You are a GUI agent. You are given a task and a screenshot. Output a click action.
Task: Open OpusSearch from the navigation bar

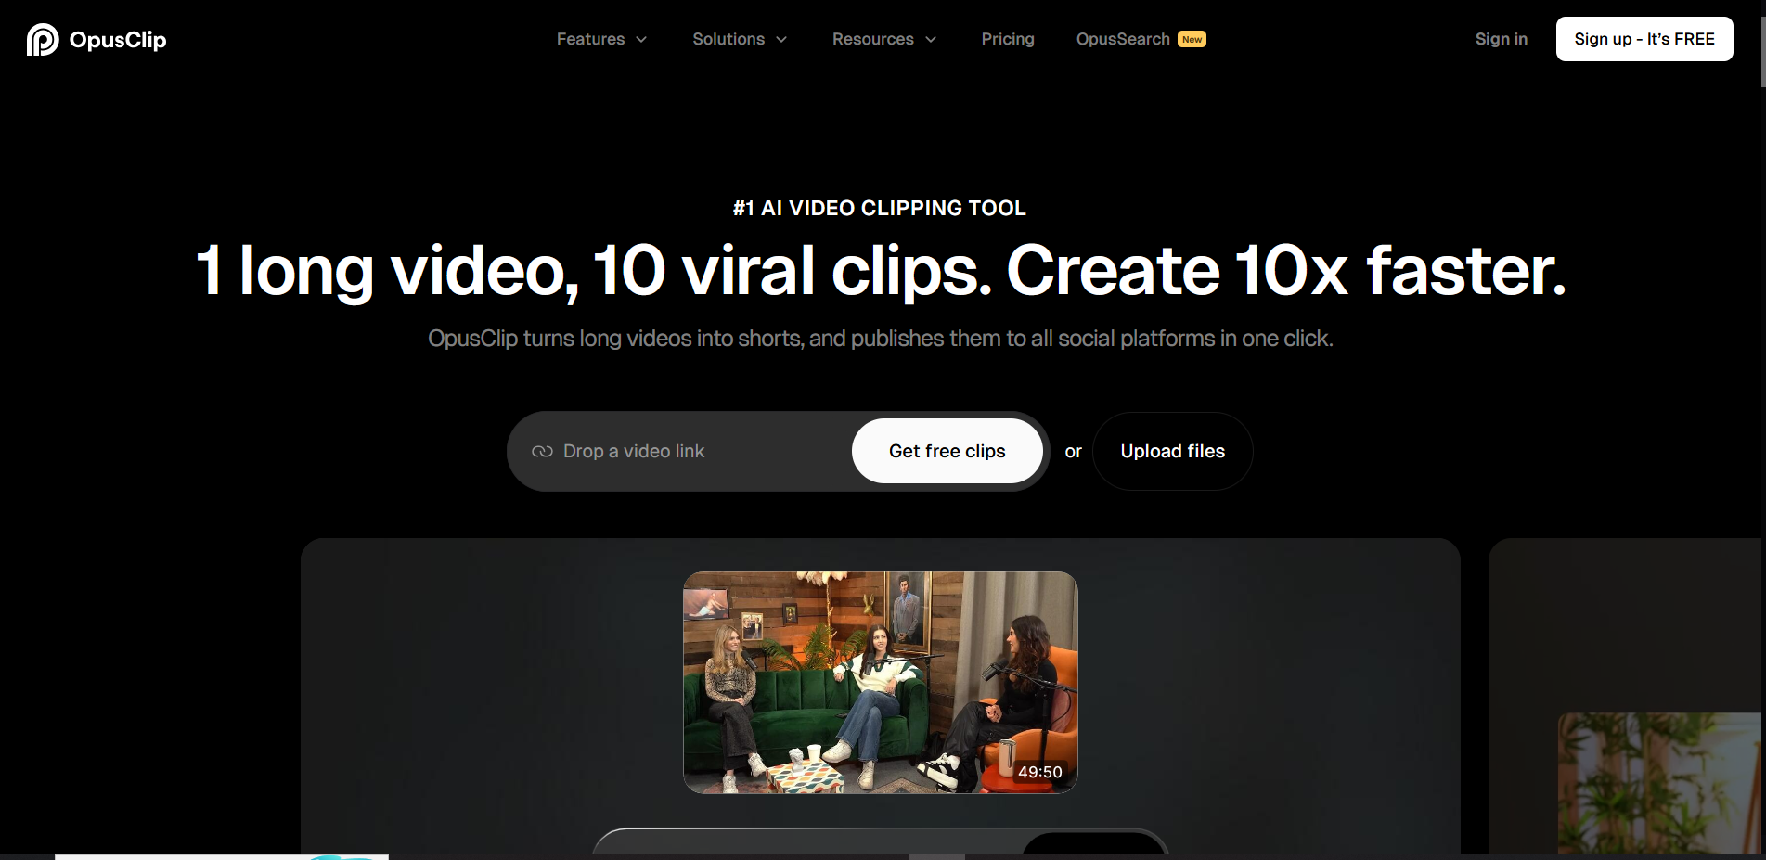tap(1122, 39)
